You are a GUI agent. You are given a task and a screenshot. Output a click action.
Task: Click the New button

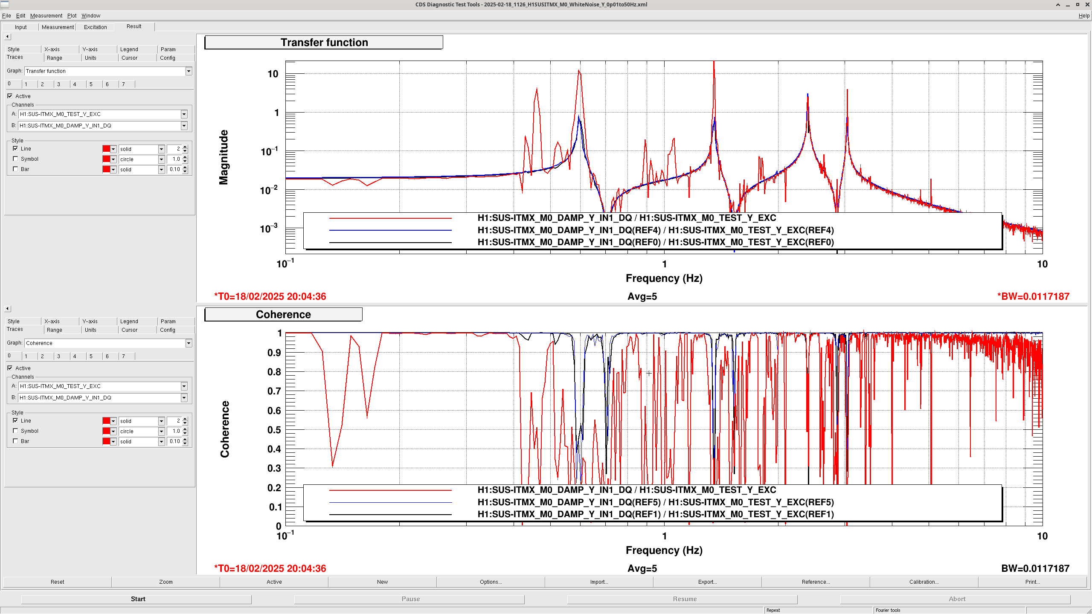click(x=382, y=582)
